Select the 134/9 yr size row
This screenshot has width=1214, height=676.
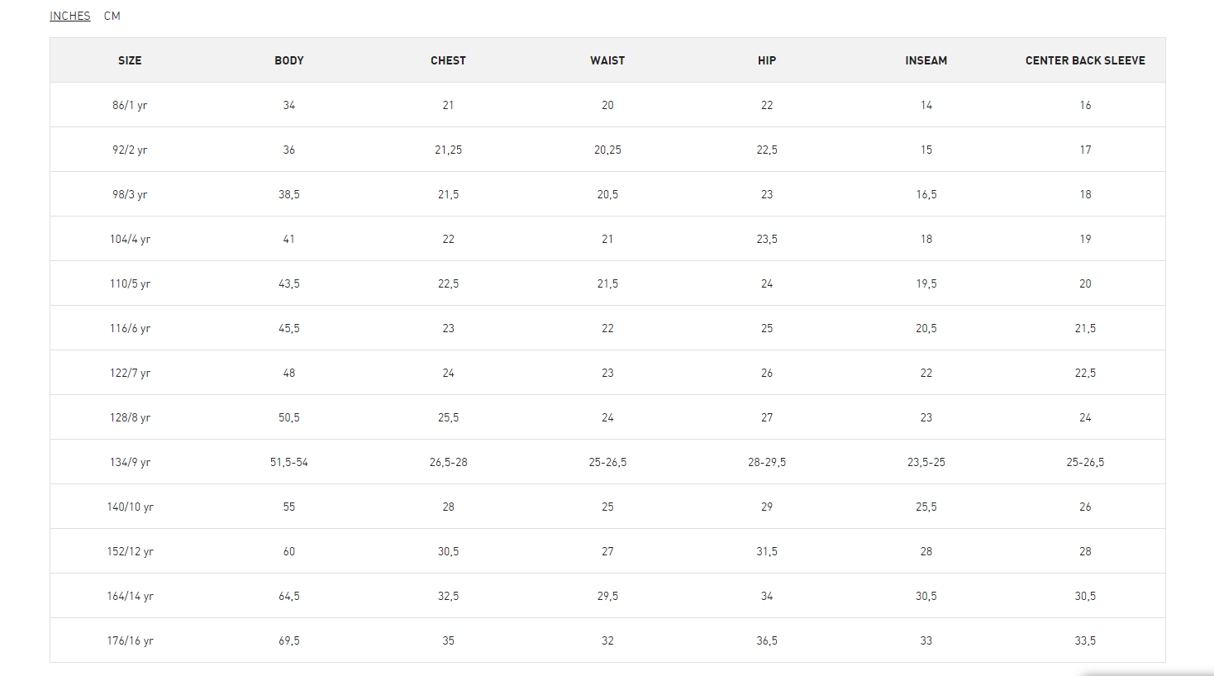607,462
